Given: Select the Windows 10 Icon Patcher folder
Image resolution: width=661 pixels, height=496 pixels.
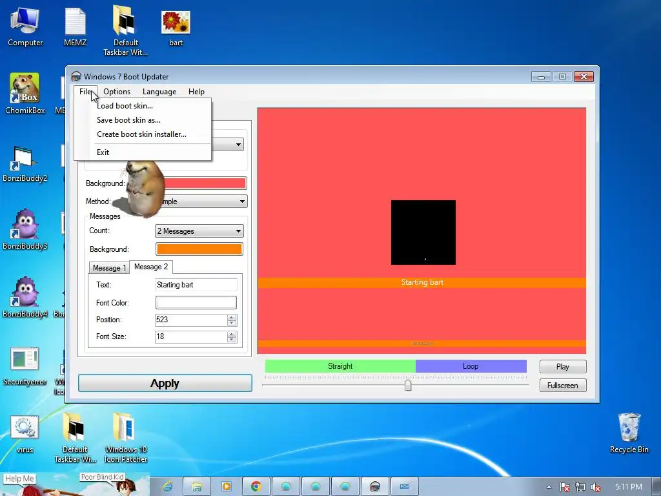Looking at the screenshot, I should pos(126,438).
